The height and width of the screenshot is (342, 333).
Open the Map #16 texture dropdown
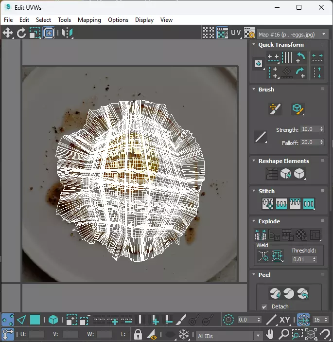click(x=293, y=35)
